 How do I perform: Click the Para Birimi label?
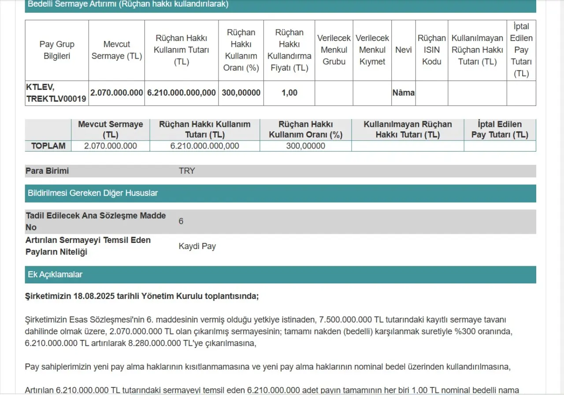click(47, 171)
